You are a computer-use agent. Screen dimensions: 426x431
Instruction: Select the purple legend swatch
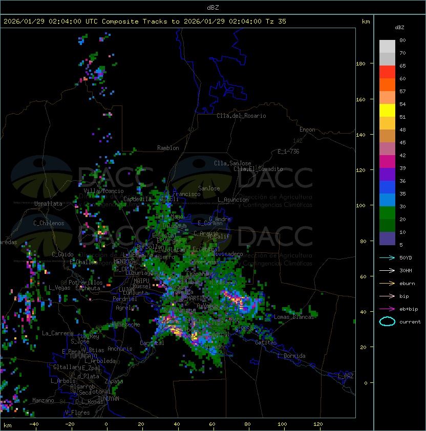[387, 174]
